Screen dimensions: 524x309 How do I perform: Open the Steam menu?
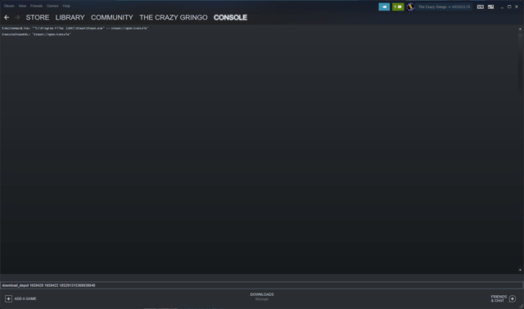tap(9, 6)
